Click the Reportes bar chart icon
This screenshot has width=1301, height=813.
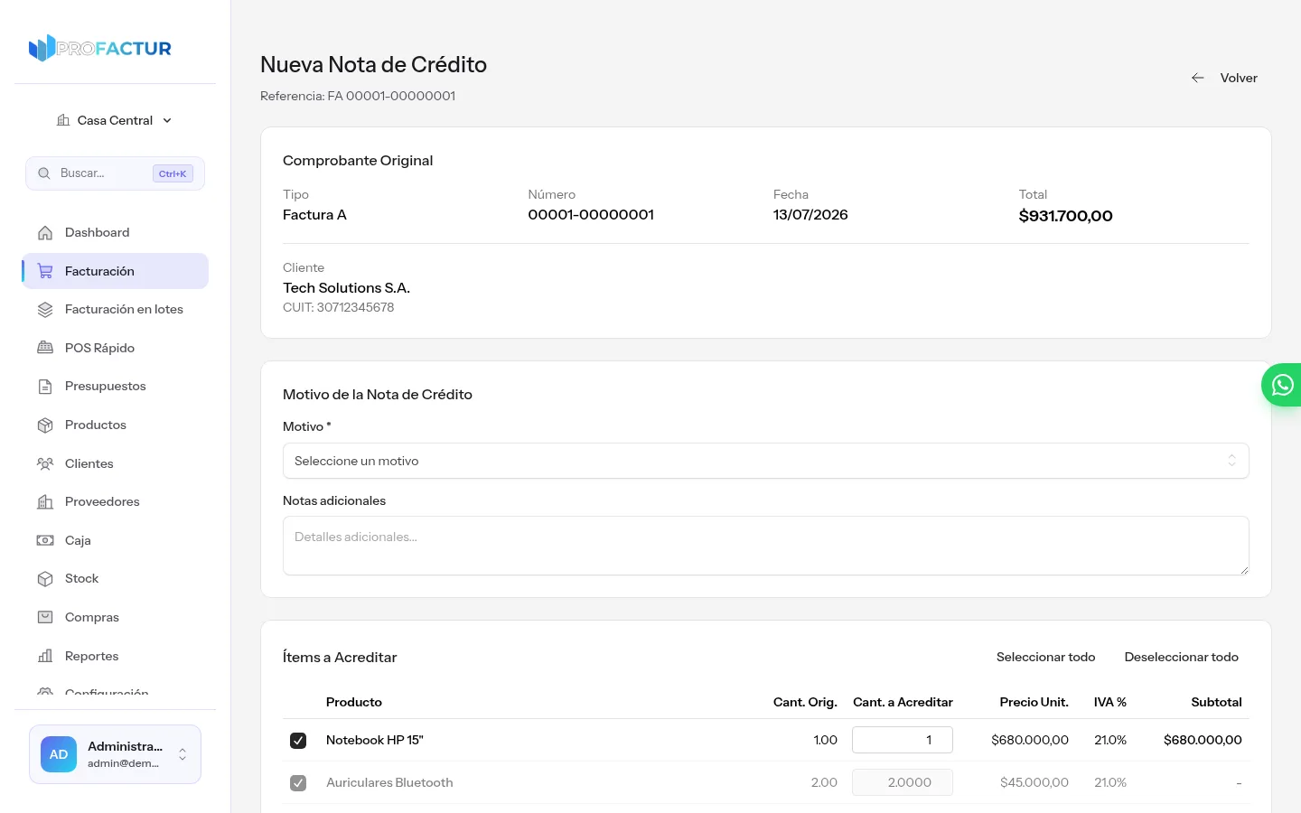point(45,656)
